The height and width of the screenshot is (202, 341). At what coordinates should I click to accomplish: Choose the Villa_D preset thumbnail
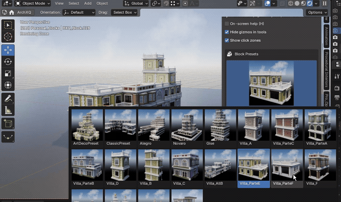[x=120, y=168]
